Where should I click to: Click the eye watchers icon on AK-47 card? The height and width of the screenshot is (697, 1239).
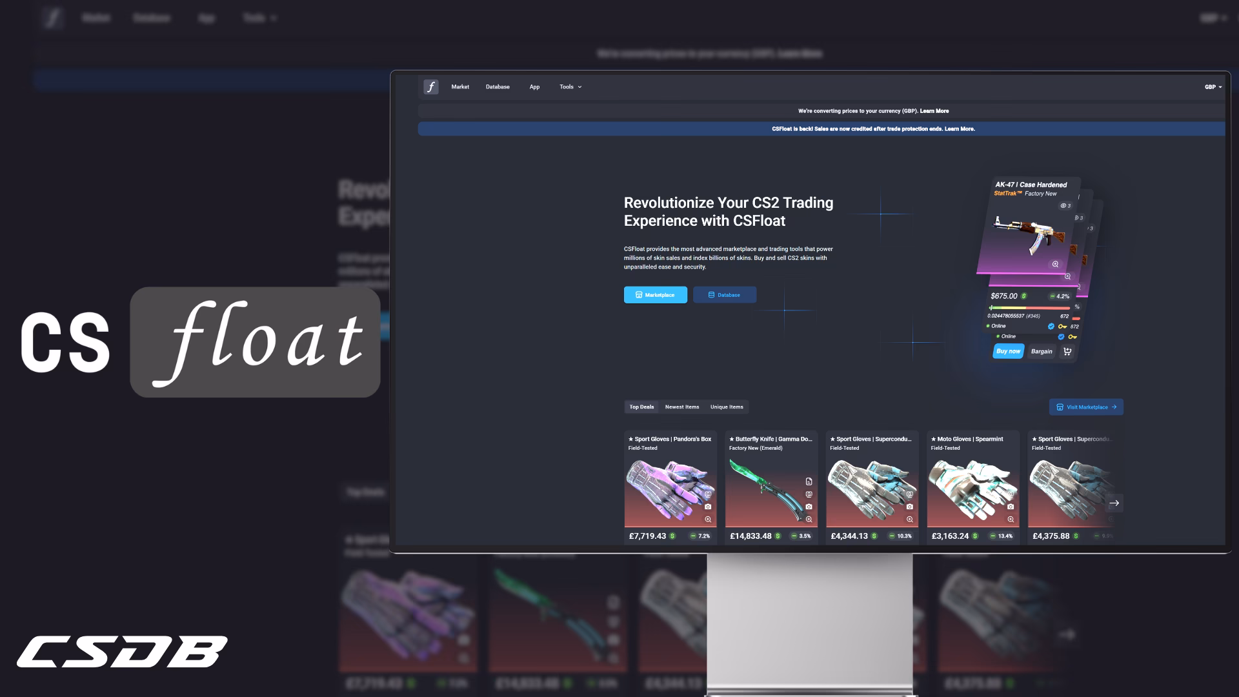point(1065,206)
